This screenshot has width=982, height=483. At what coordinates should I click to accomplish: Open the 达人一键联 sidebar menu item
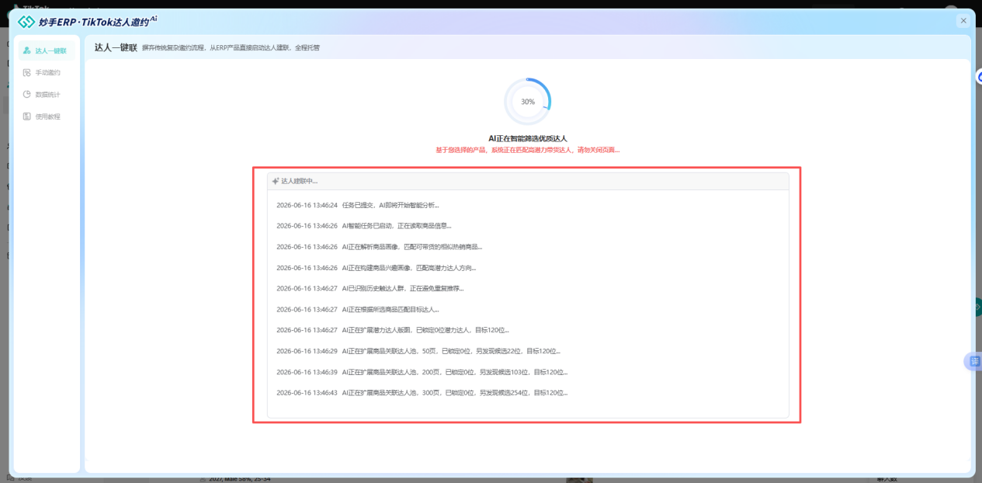47,50
